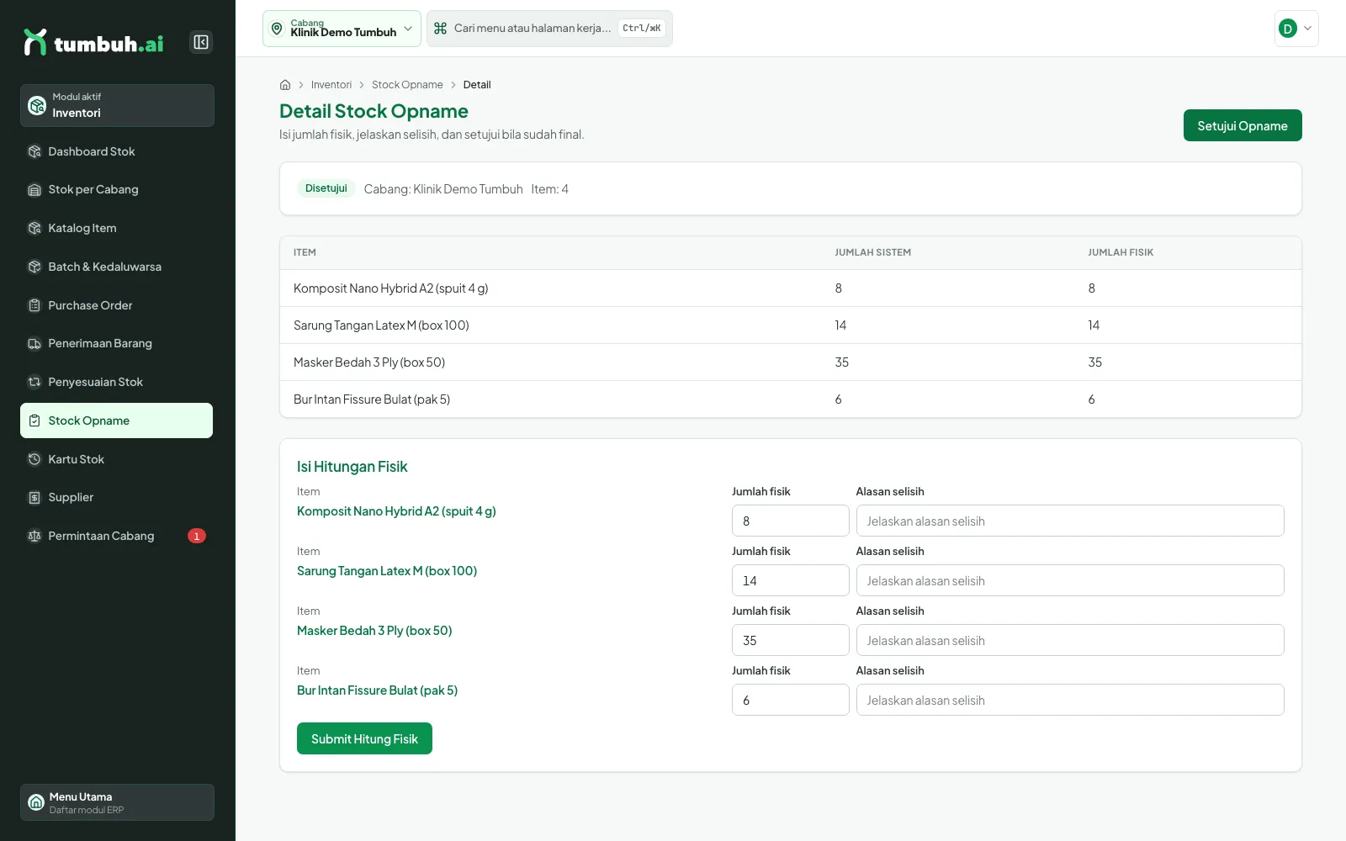Go to Kartu Stok menu label

[77, 459]
